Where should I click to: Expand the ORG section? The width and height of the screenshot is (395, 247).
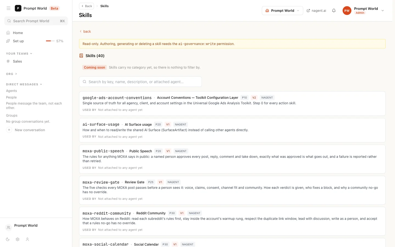(x=12, y=74)
